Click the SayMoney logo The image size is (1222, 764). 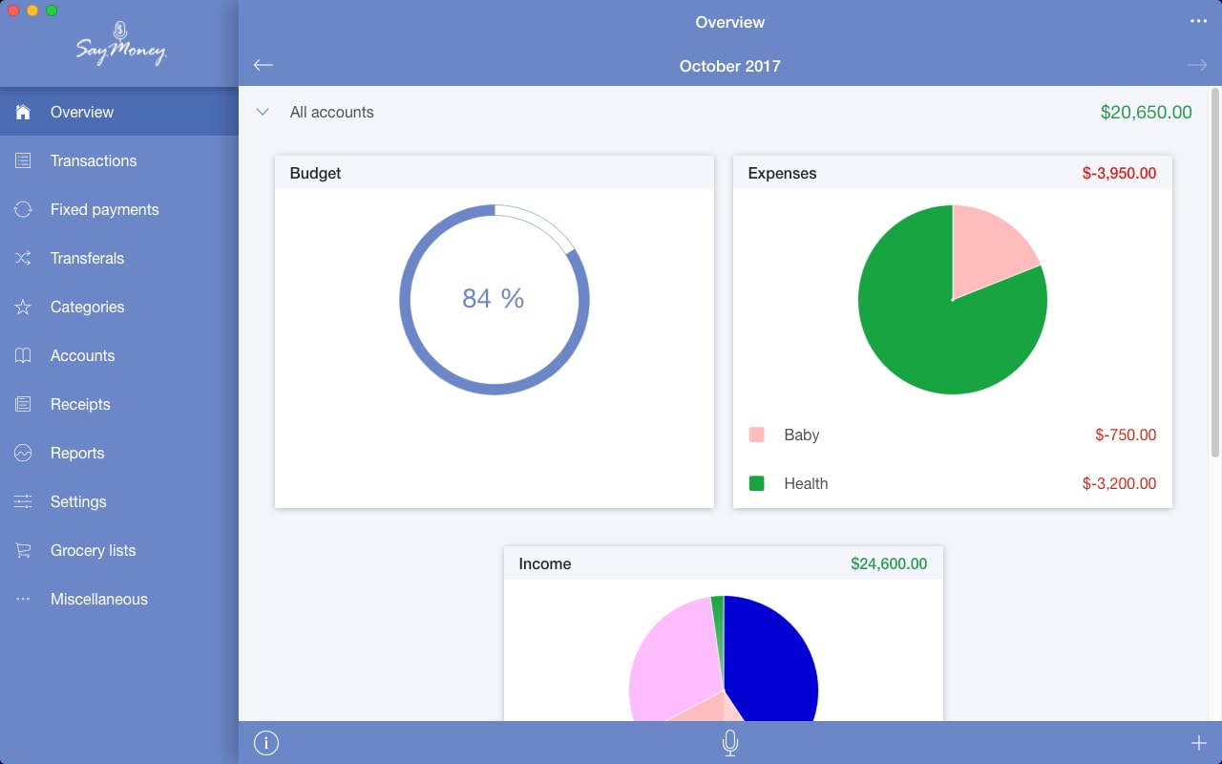121,44
